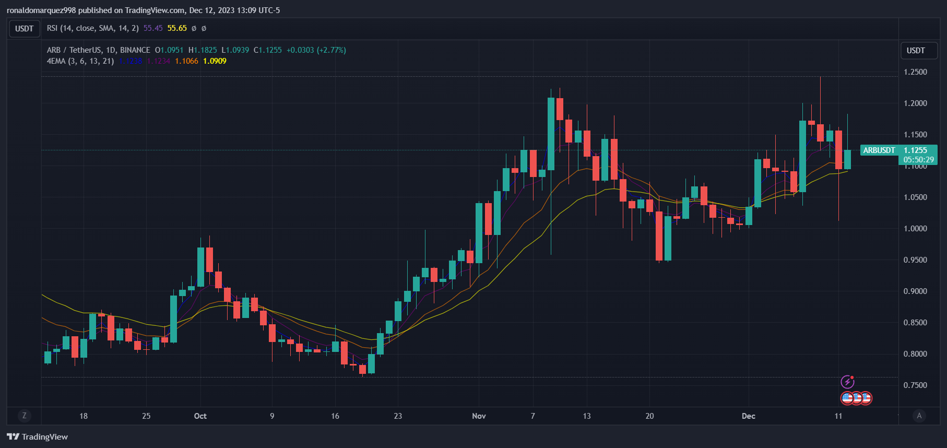
Task: Click the 18 date label on time axis
Action: coord(84,416)
